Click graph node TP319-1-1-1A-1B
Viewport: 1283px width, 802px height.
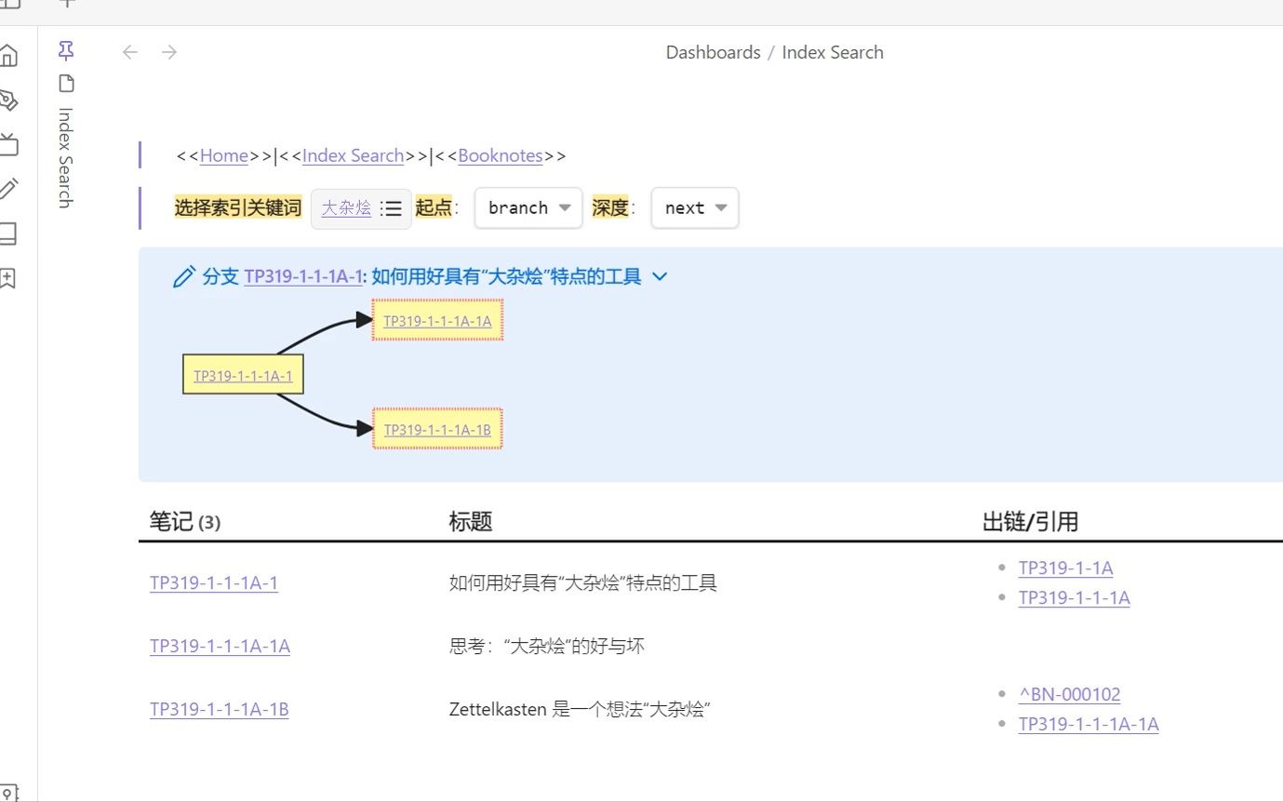click(x=437, y=429)
